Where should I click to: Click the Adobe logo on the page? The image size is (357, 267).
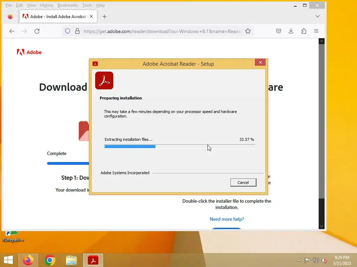click(29, 52)
